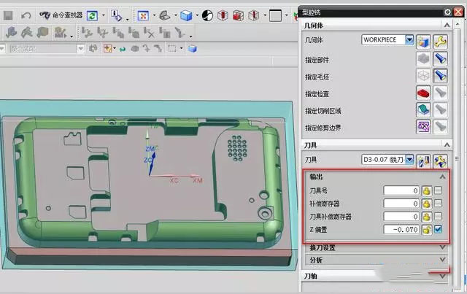Click the blue shaded cube display icon
The height and width of the screenshot is (294, 467).
point(186,15)
